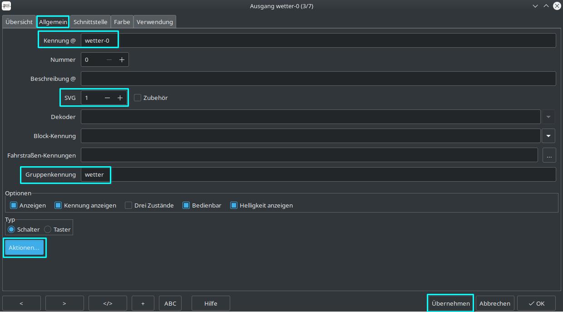Expand the Block-Kennung dropdown
Screen dimensions: 563x312
pyautogui.click(x=548, y=136)
